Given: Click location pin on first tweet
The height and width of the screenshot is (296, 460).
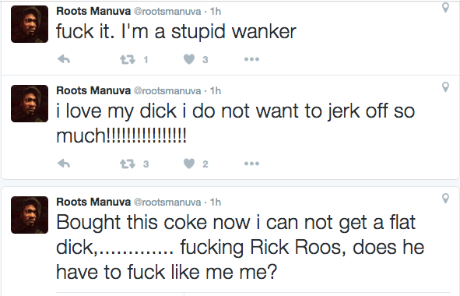Looking at the screenshot, I should 445,8.
